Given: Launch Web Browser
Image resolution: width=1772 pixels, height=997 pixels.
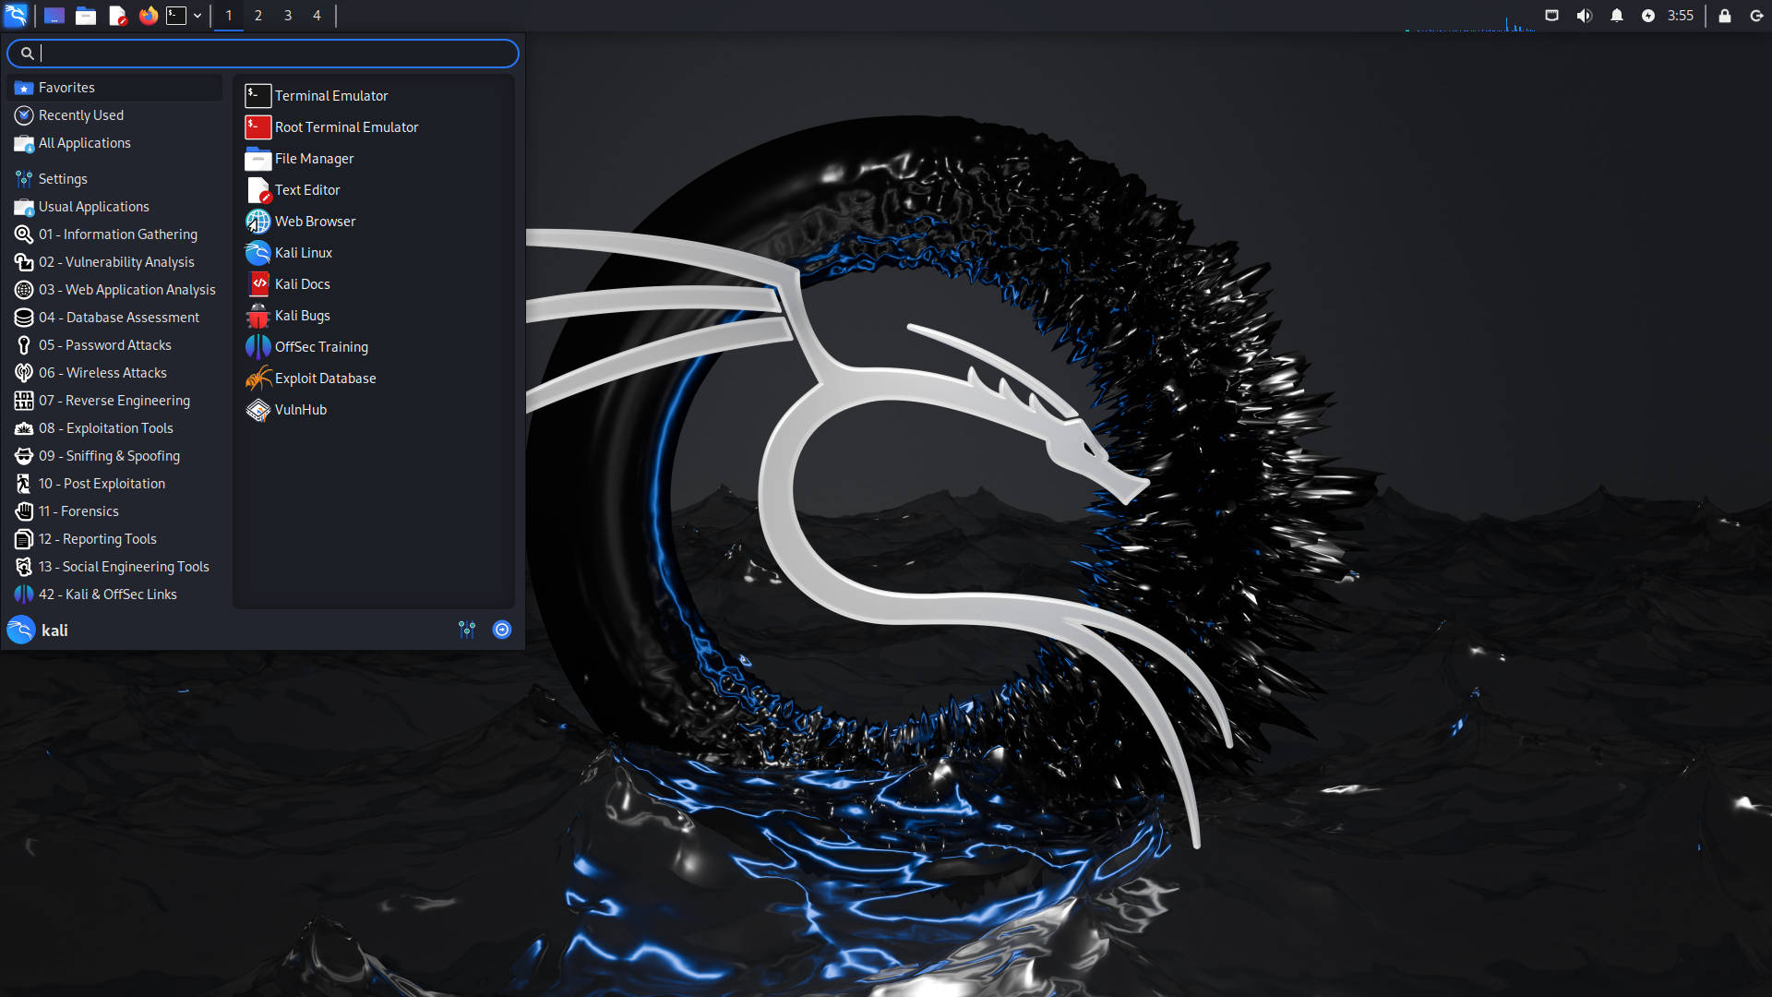Looking at the screenshot, I should 316,221.
